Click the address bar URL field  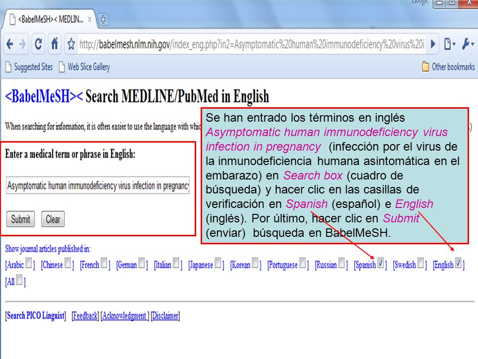(x=252, y=44)
